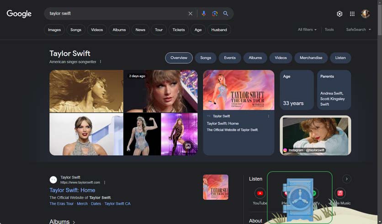This screenshot has height=224, width=382.
Task: Clear the search box with X icon
Action: (x=191, y=14)
